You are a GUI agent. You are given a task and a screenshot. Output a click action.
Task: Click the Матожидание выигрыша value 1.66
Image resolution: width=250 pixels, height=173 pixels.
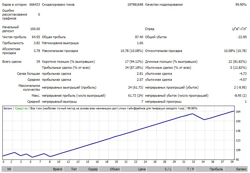pyautogui.click(x=140, y=43)
